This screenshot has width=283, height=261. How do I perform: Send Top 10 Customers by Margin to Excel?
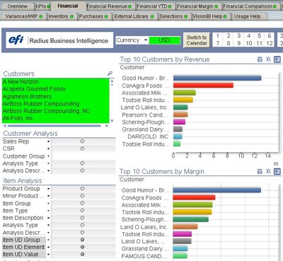268,171
